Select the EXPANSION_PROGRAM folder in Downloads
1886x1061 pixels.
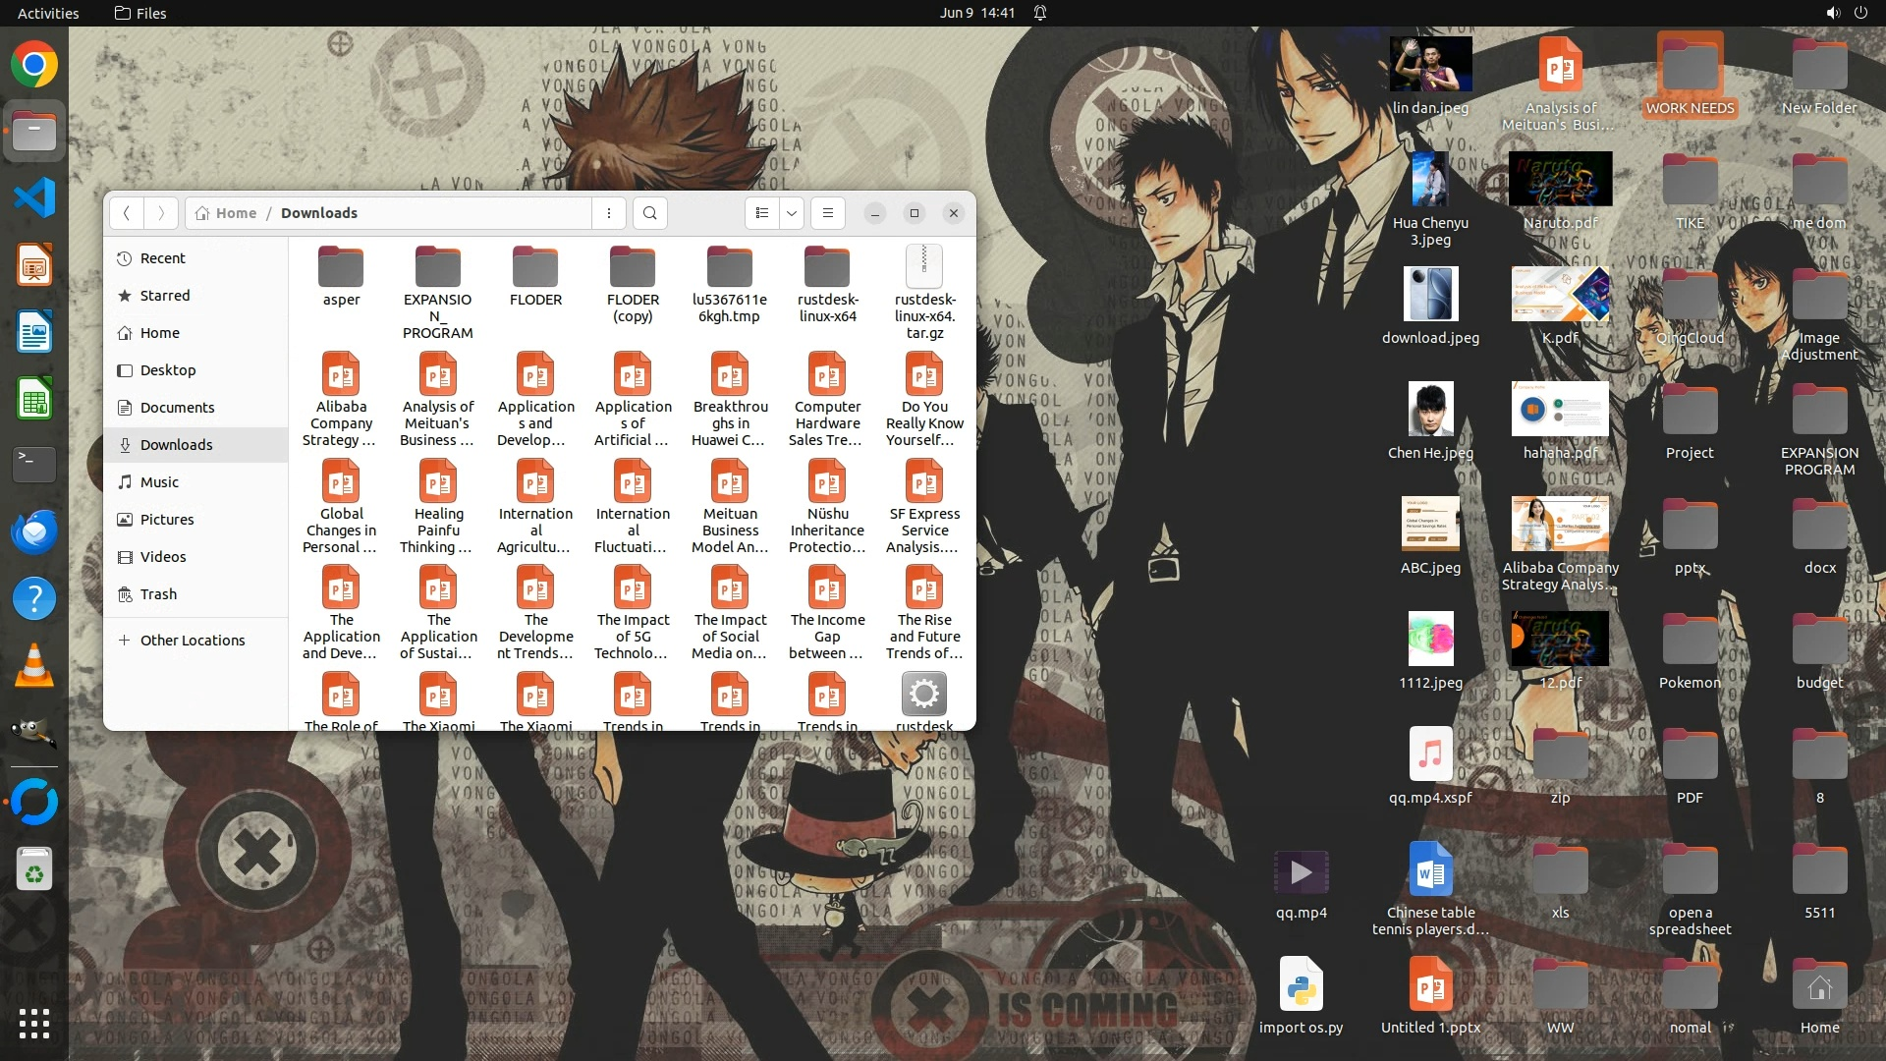tap(438, 267)
